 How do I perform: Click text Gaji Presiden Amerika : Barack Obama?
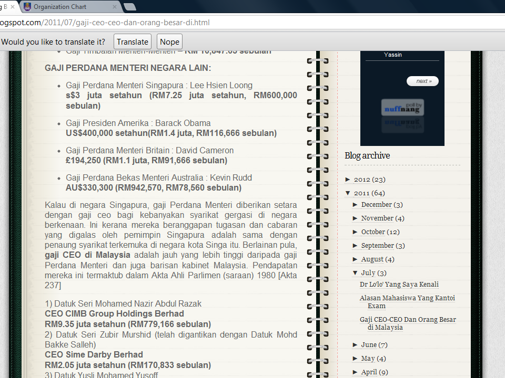pos(138,123)
